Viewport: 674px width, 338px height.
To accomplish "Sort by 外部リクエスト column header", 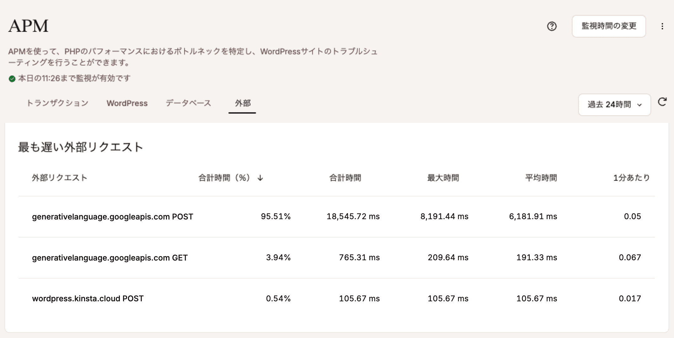I will click(x=59, y=178).
